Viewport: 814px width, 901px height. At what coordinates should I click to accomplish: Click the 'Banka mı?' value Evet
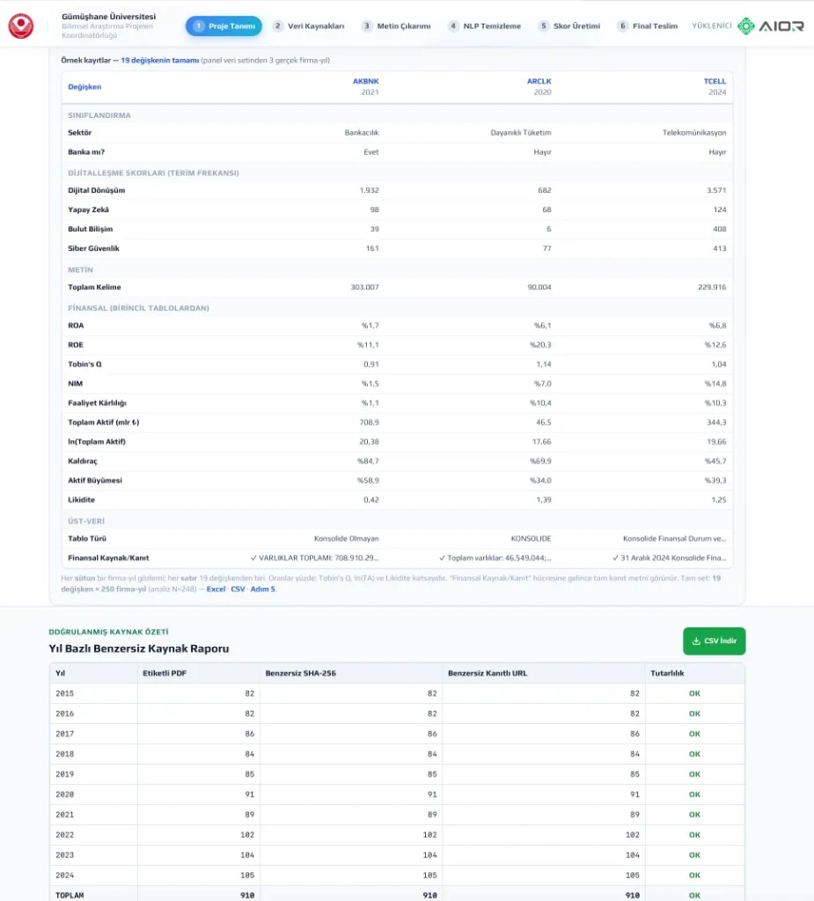[x=370, y=152]
